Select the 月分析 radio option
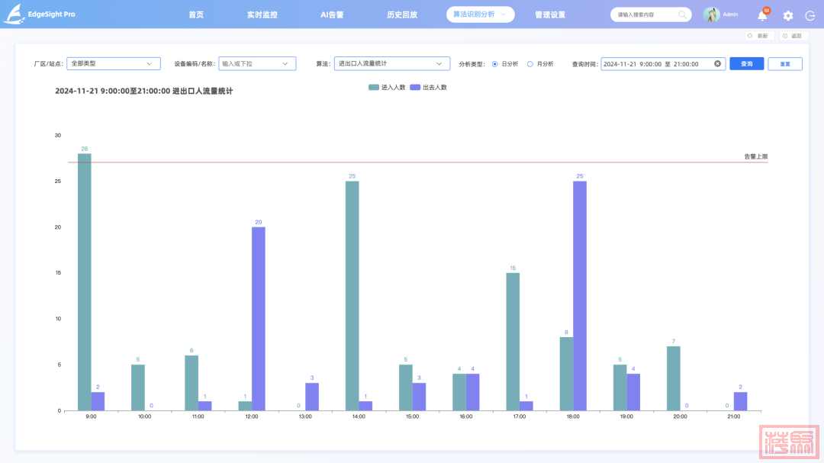 pyautogui.click(x=530, y=64)
